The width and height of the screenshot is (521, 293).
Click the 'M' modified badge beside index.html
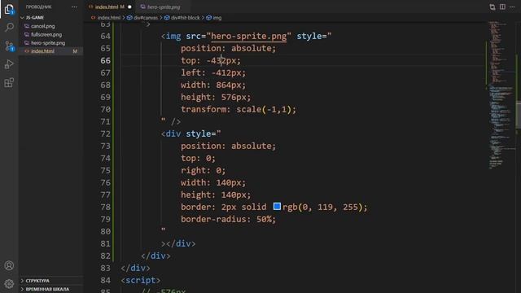click(75, 51)
